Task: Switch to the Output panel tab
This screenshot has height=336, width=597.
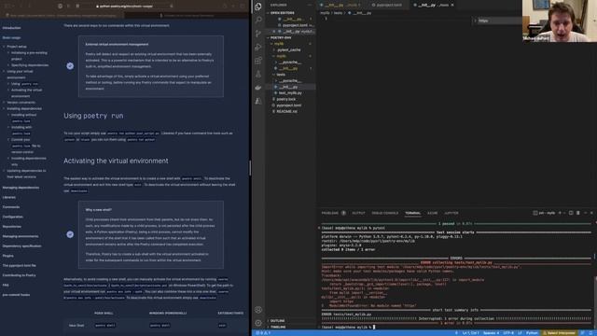Action: click(x=358, y=213)
